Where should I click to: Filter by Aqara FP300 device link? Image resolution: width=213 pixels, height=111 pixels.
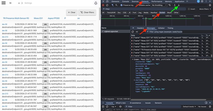[54, 18]
